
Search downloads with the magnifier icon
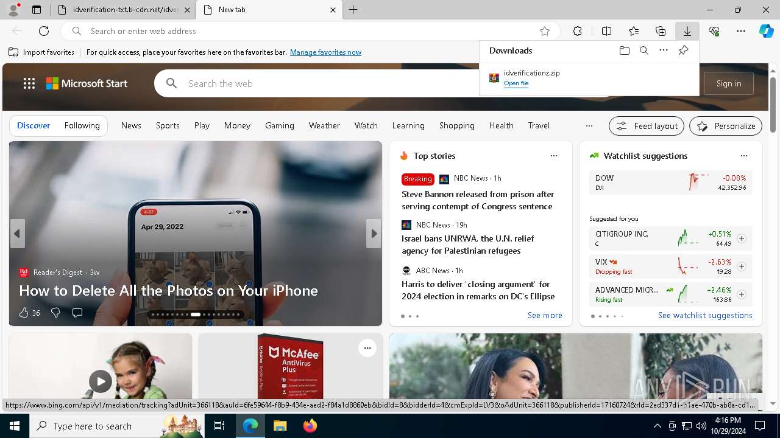pos(643,50)
